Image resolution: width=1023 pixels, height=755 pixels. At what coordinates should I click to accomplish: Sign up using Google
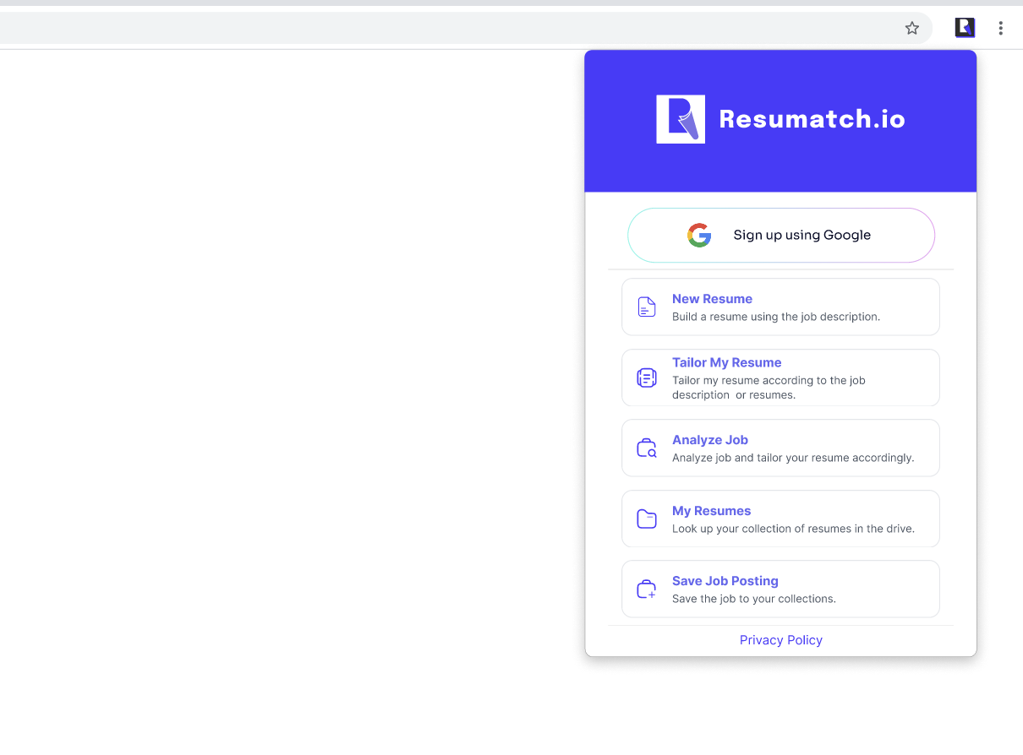(x=781, y=236)
